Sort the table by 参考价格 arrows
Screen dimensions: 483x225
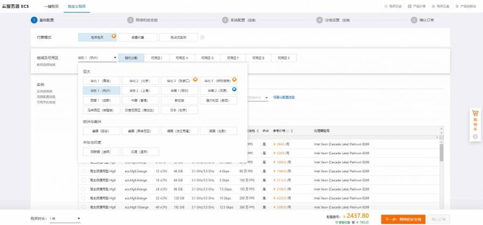point(291,131)
